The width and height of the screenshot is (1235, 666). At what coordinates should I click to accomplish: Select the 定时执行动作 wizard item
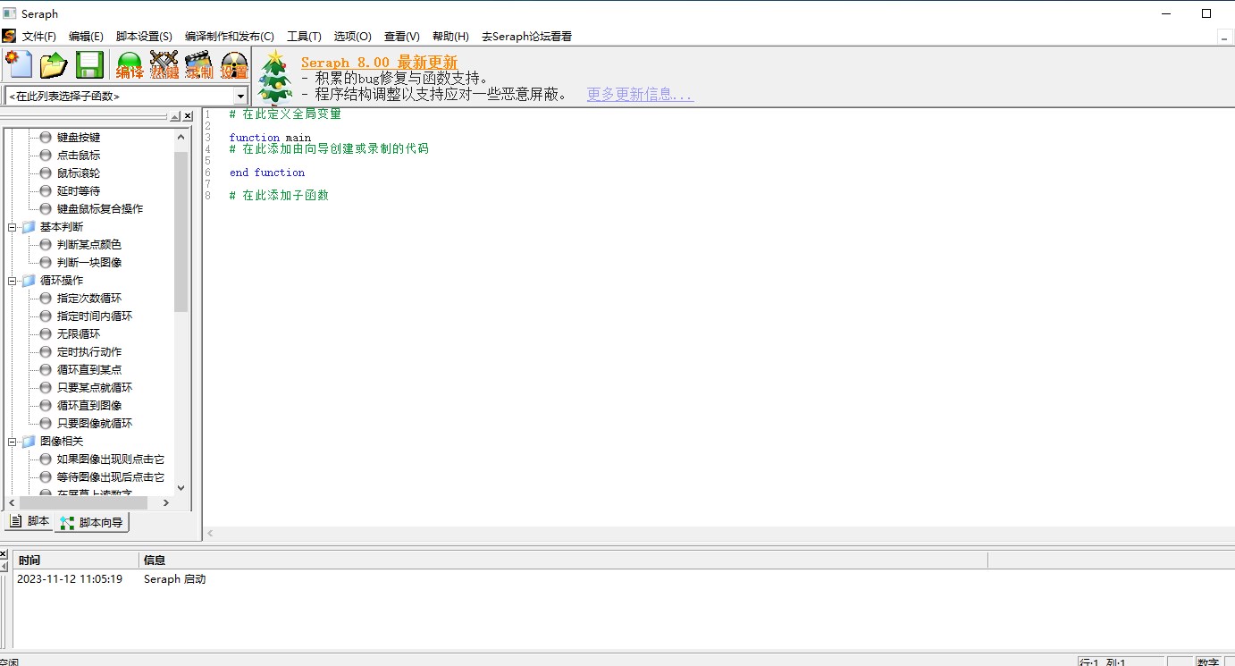coord(89,352)
